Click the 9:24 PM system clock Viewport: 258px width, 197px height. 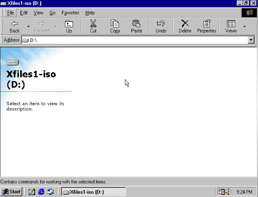click(x=244, y=192)
